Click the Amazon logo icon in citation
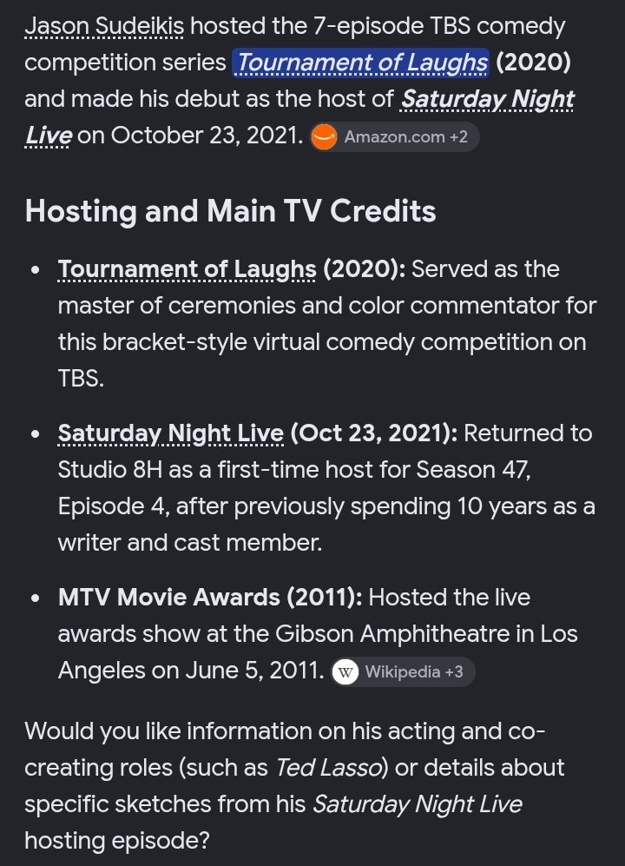 (x=324, y=137)
